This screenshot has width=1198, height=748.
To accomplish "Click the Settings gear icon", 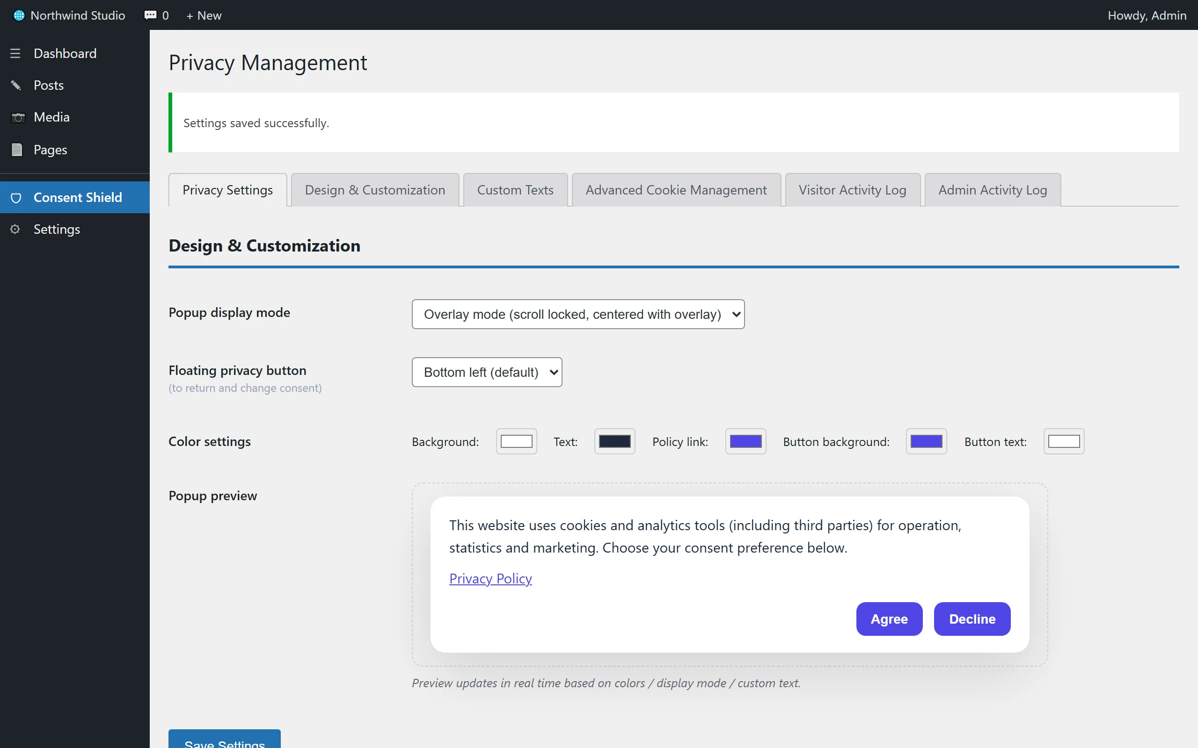I will point(15,229).
